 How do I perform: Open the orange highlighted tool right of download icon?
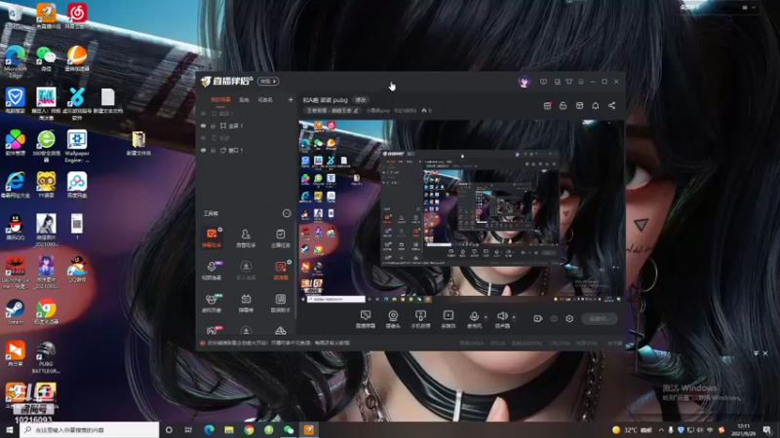point(281,271)
